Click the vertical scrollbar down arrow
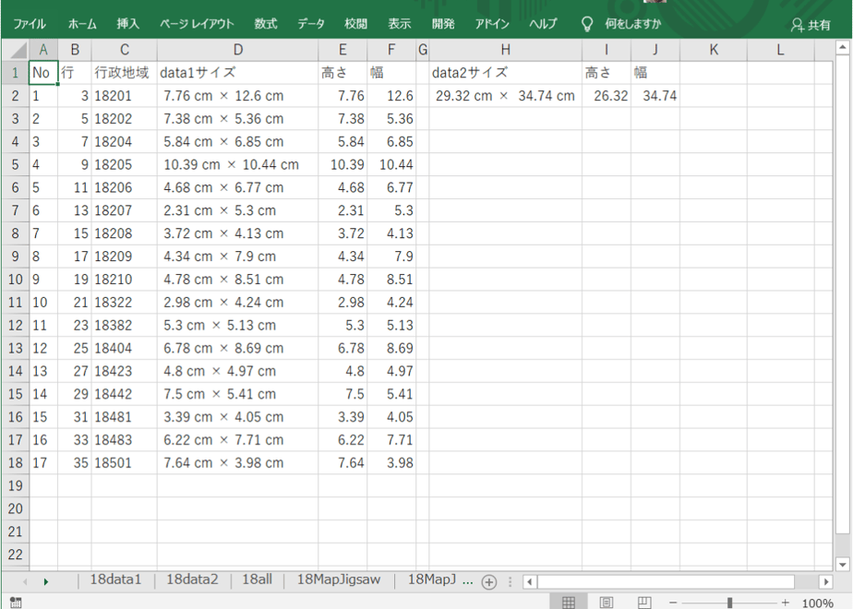Viewport: 853px width, 609px height. [842, 565]
